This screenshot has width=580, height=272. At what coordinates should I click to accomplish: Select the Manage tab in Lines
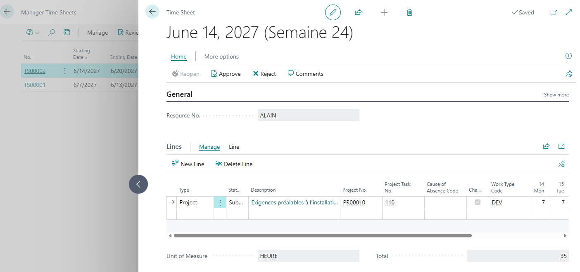click(209, 147)
